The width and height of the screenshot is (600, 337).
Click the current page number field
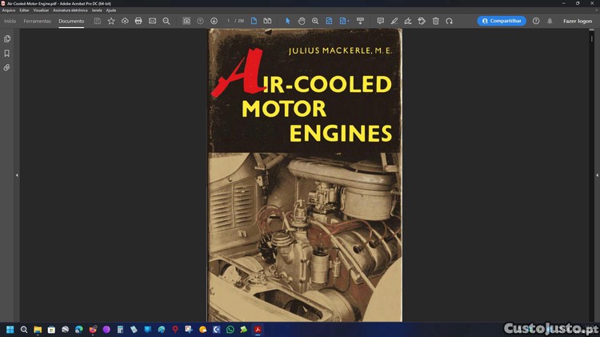point(229,21)
